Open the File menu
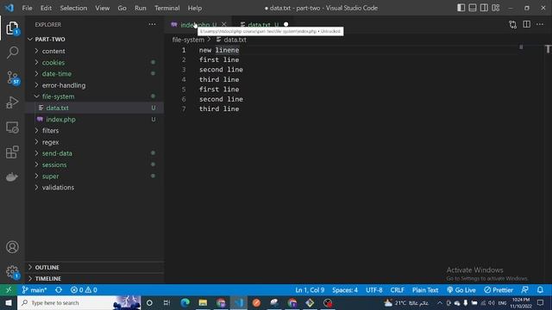The image size is (552, 310). click(x=27, y=8)
